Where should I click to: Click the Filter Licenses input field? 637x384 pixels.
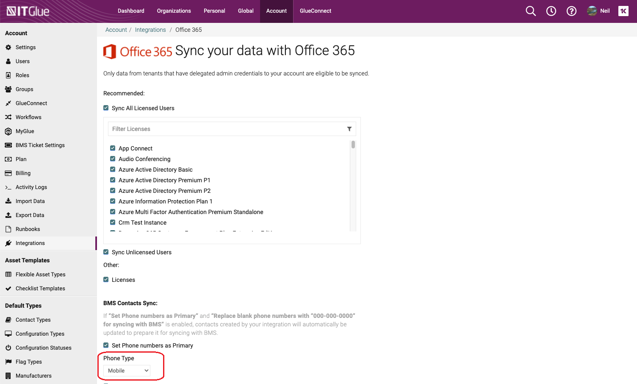pyautogui.click(x=232, y=129)
